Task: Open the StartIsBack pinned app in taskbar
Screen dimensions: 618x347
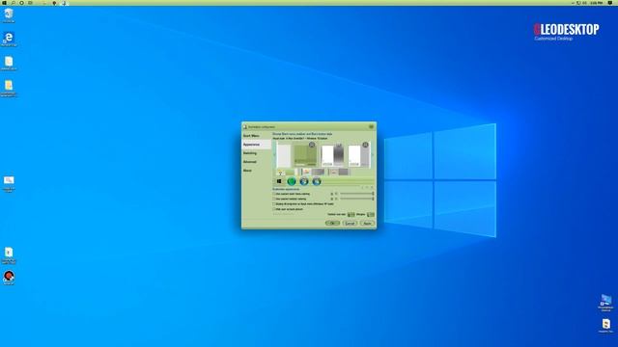Action: [64, 3]
